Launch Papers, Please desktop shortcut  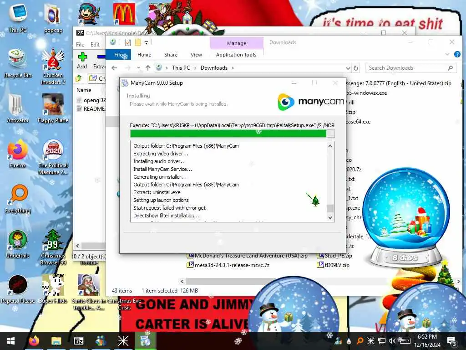click(x=18, y=289)
